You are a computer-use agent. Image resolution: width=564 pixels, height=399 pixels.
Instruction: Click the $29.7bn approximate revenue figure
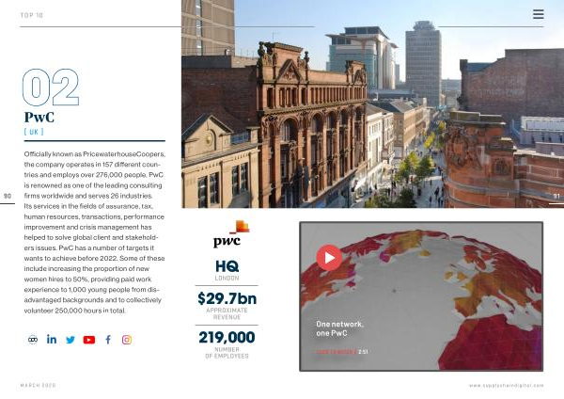pos(227,299)
